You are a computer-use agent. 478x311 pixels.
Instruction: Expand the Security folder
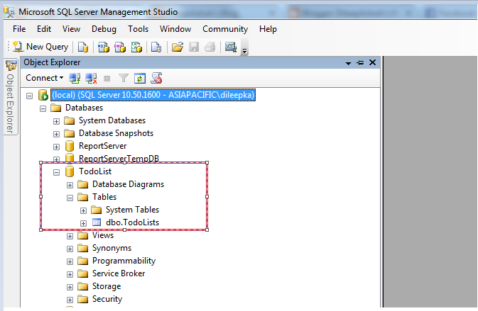tap(70, 300)
